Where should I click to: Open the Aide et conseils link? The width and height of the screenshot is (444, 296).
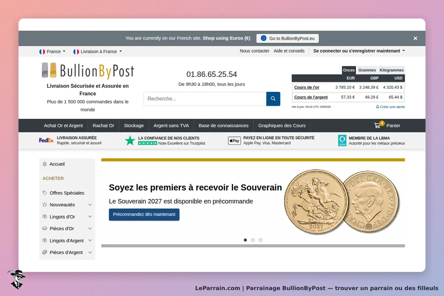coord(289,51)
